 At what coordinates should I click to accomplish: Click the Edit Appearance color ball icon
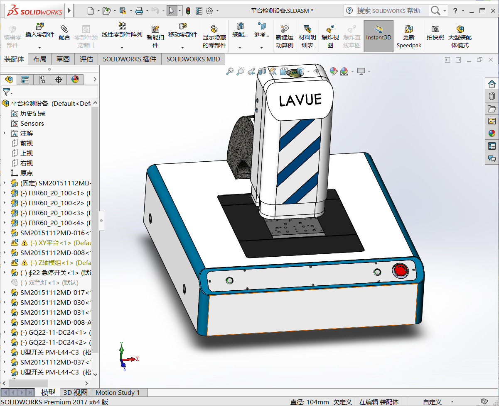(x=333, y=71)
